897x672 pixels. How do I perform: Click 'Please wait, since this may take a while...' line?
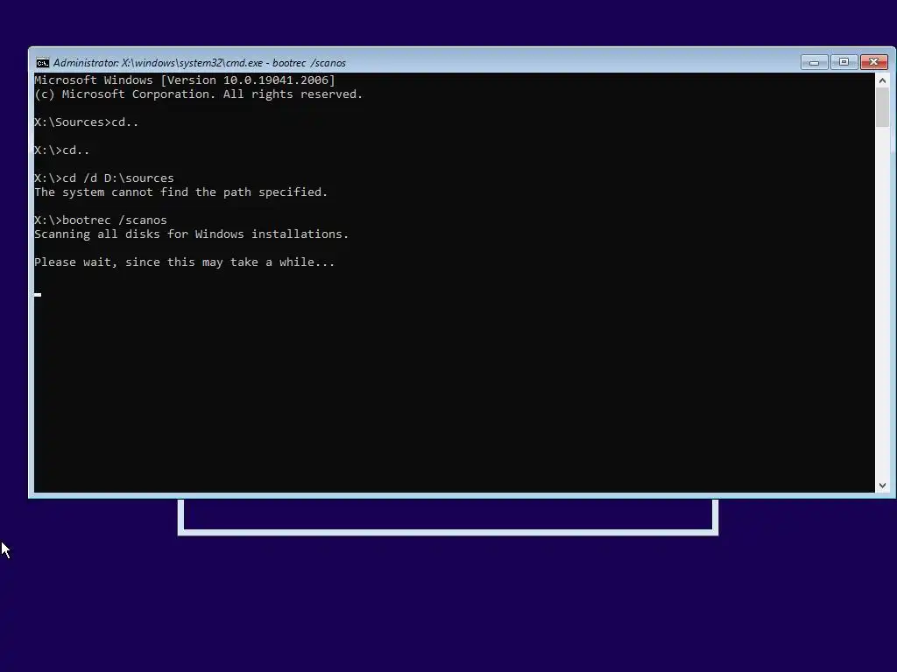184,262
